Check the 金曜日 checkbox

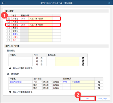point(8,31)
